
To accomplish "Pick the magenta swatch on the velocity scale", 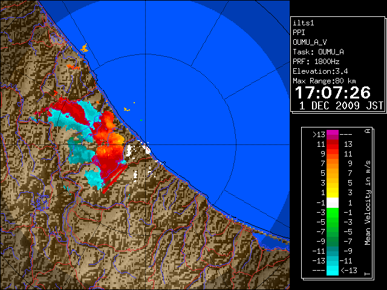I will pyautogui.click(x=333, y=133).
